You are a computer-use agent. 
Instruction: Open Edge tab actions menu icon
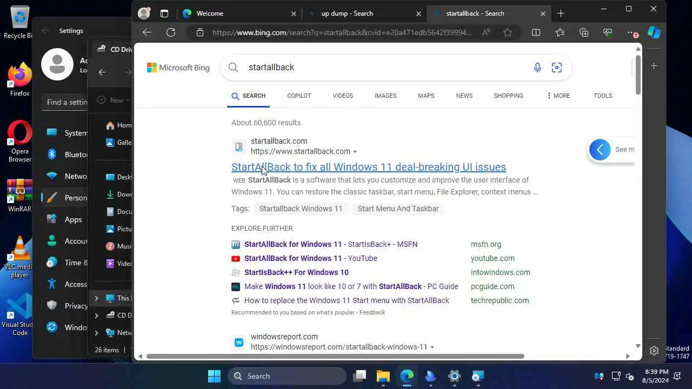click(164, 14)
